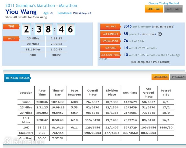The width and height of the screenshot is (186, 148).
Task: Click the DETAILED RESULTS banner
Action: click(x=17, y=78)
